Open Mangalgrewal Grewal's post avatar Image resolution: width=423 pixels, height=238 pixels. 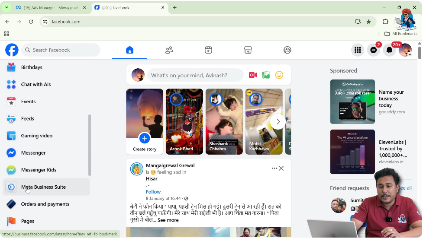tap(137, 169)
